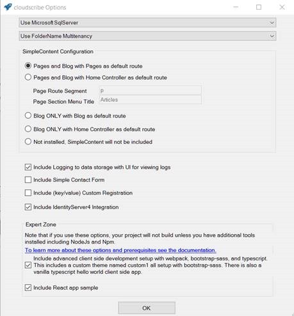Image resolution: width=294 pixels, height=316 pixels.
Task: Expand the Use FolderName Multitenancy dropdown
Action: point(147,36)
